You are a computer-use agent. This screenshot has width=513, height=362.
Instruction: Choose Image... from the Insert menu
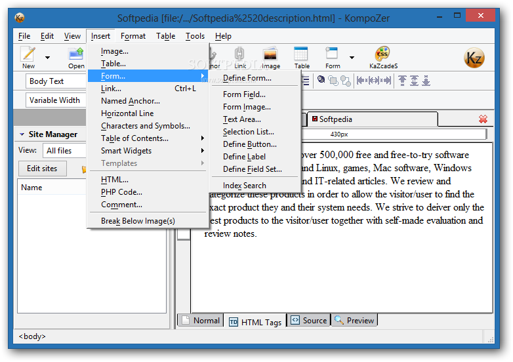[148, 51]
